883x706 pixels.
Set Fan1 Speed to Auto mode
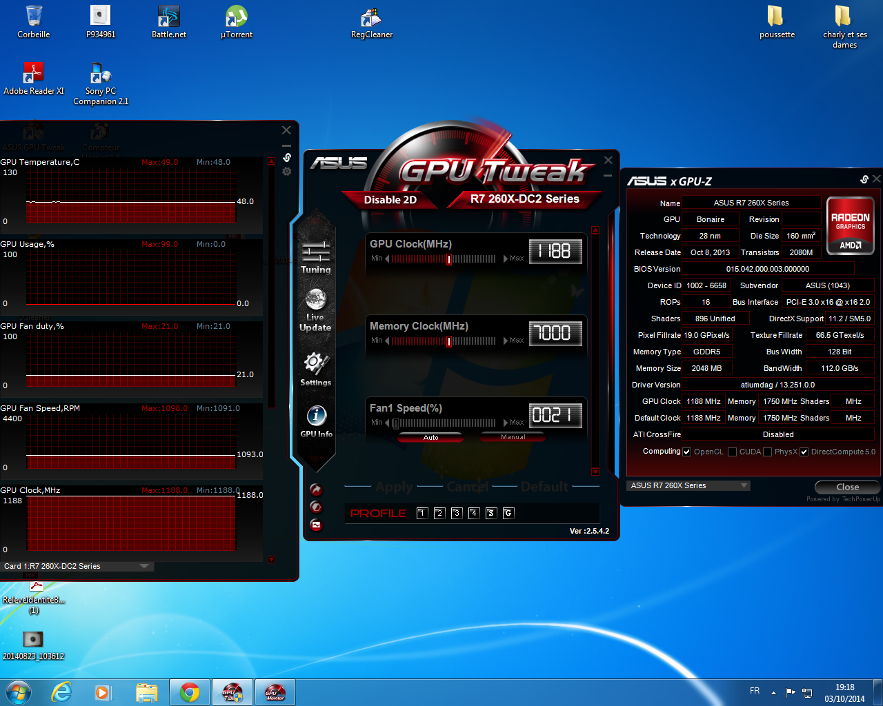click(x=430, y=437)
